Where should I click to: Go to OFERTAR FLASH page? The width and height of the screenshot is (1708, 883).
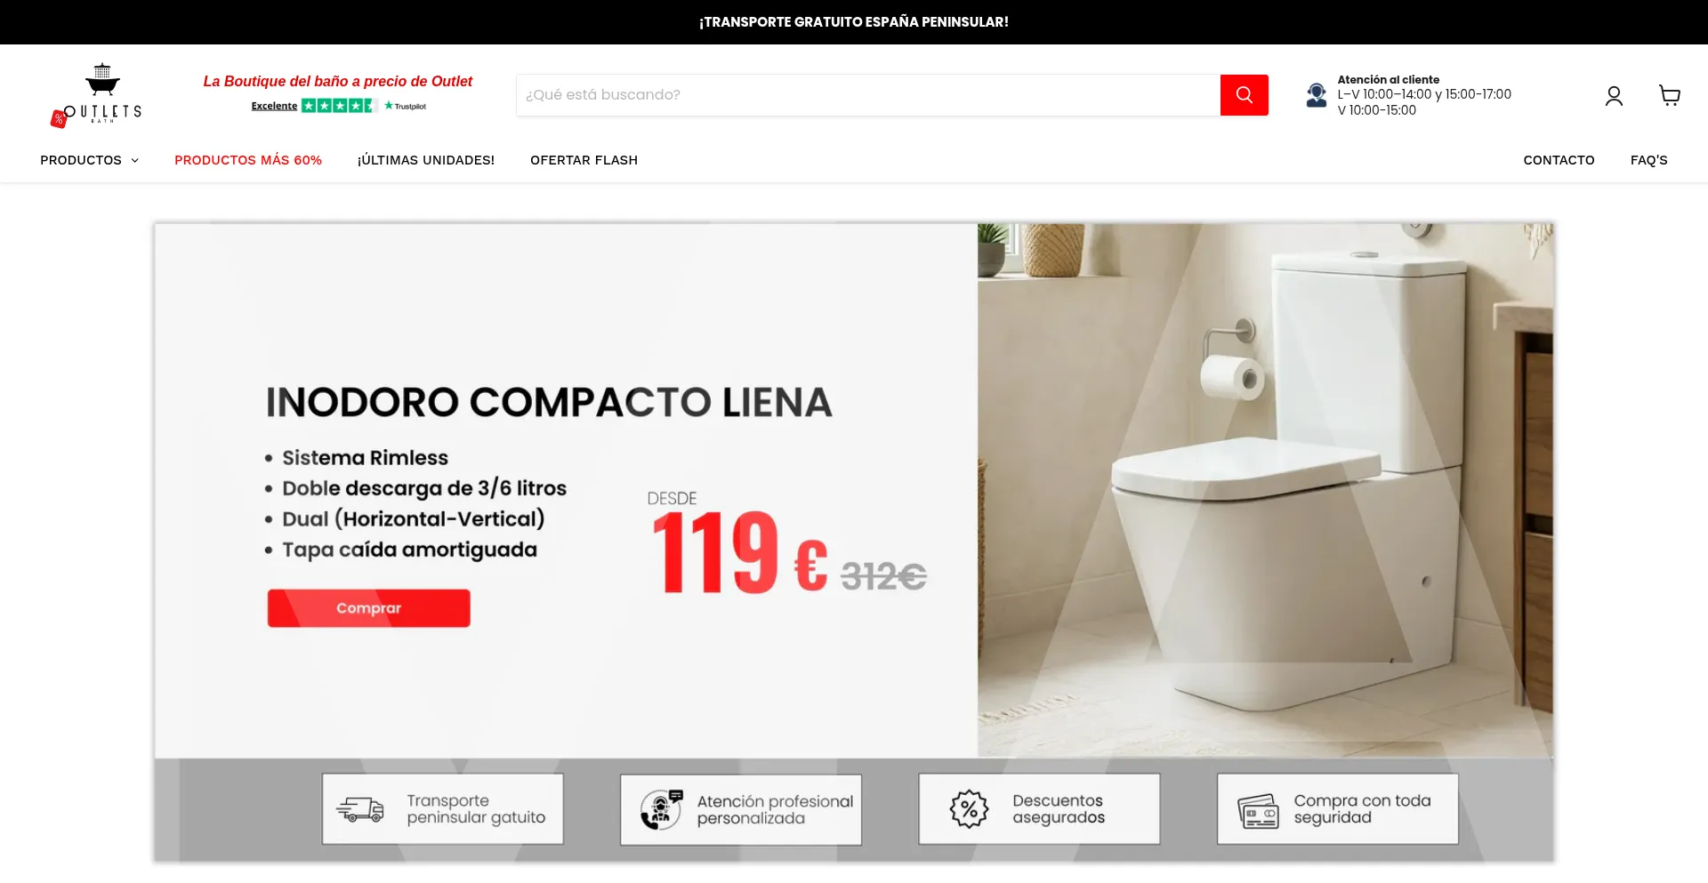[584, 160]
